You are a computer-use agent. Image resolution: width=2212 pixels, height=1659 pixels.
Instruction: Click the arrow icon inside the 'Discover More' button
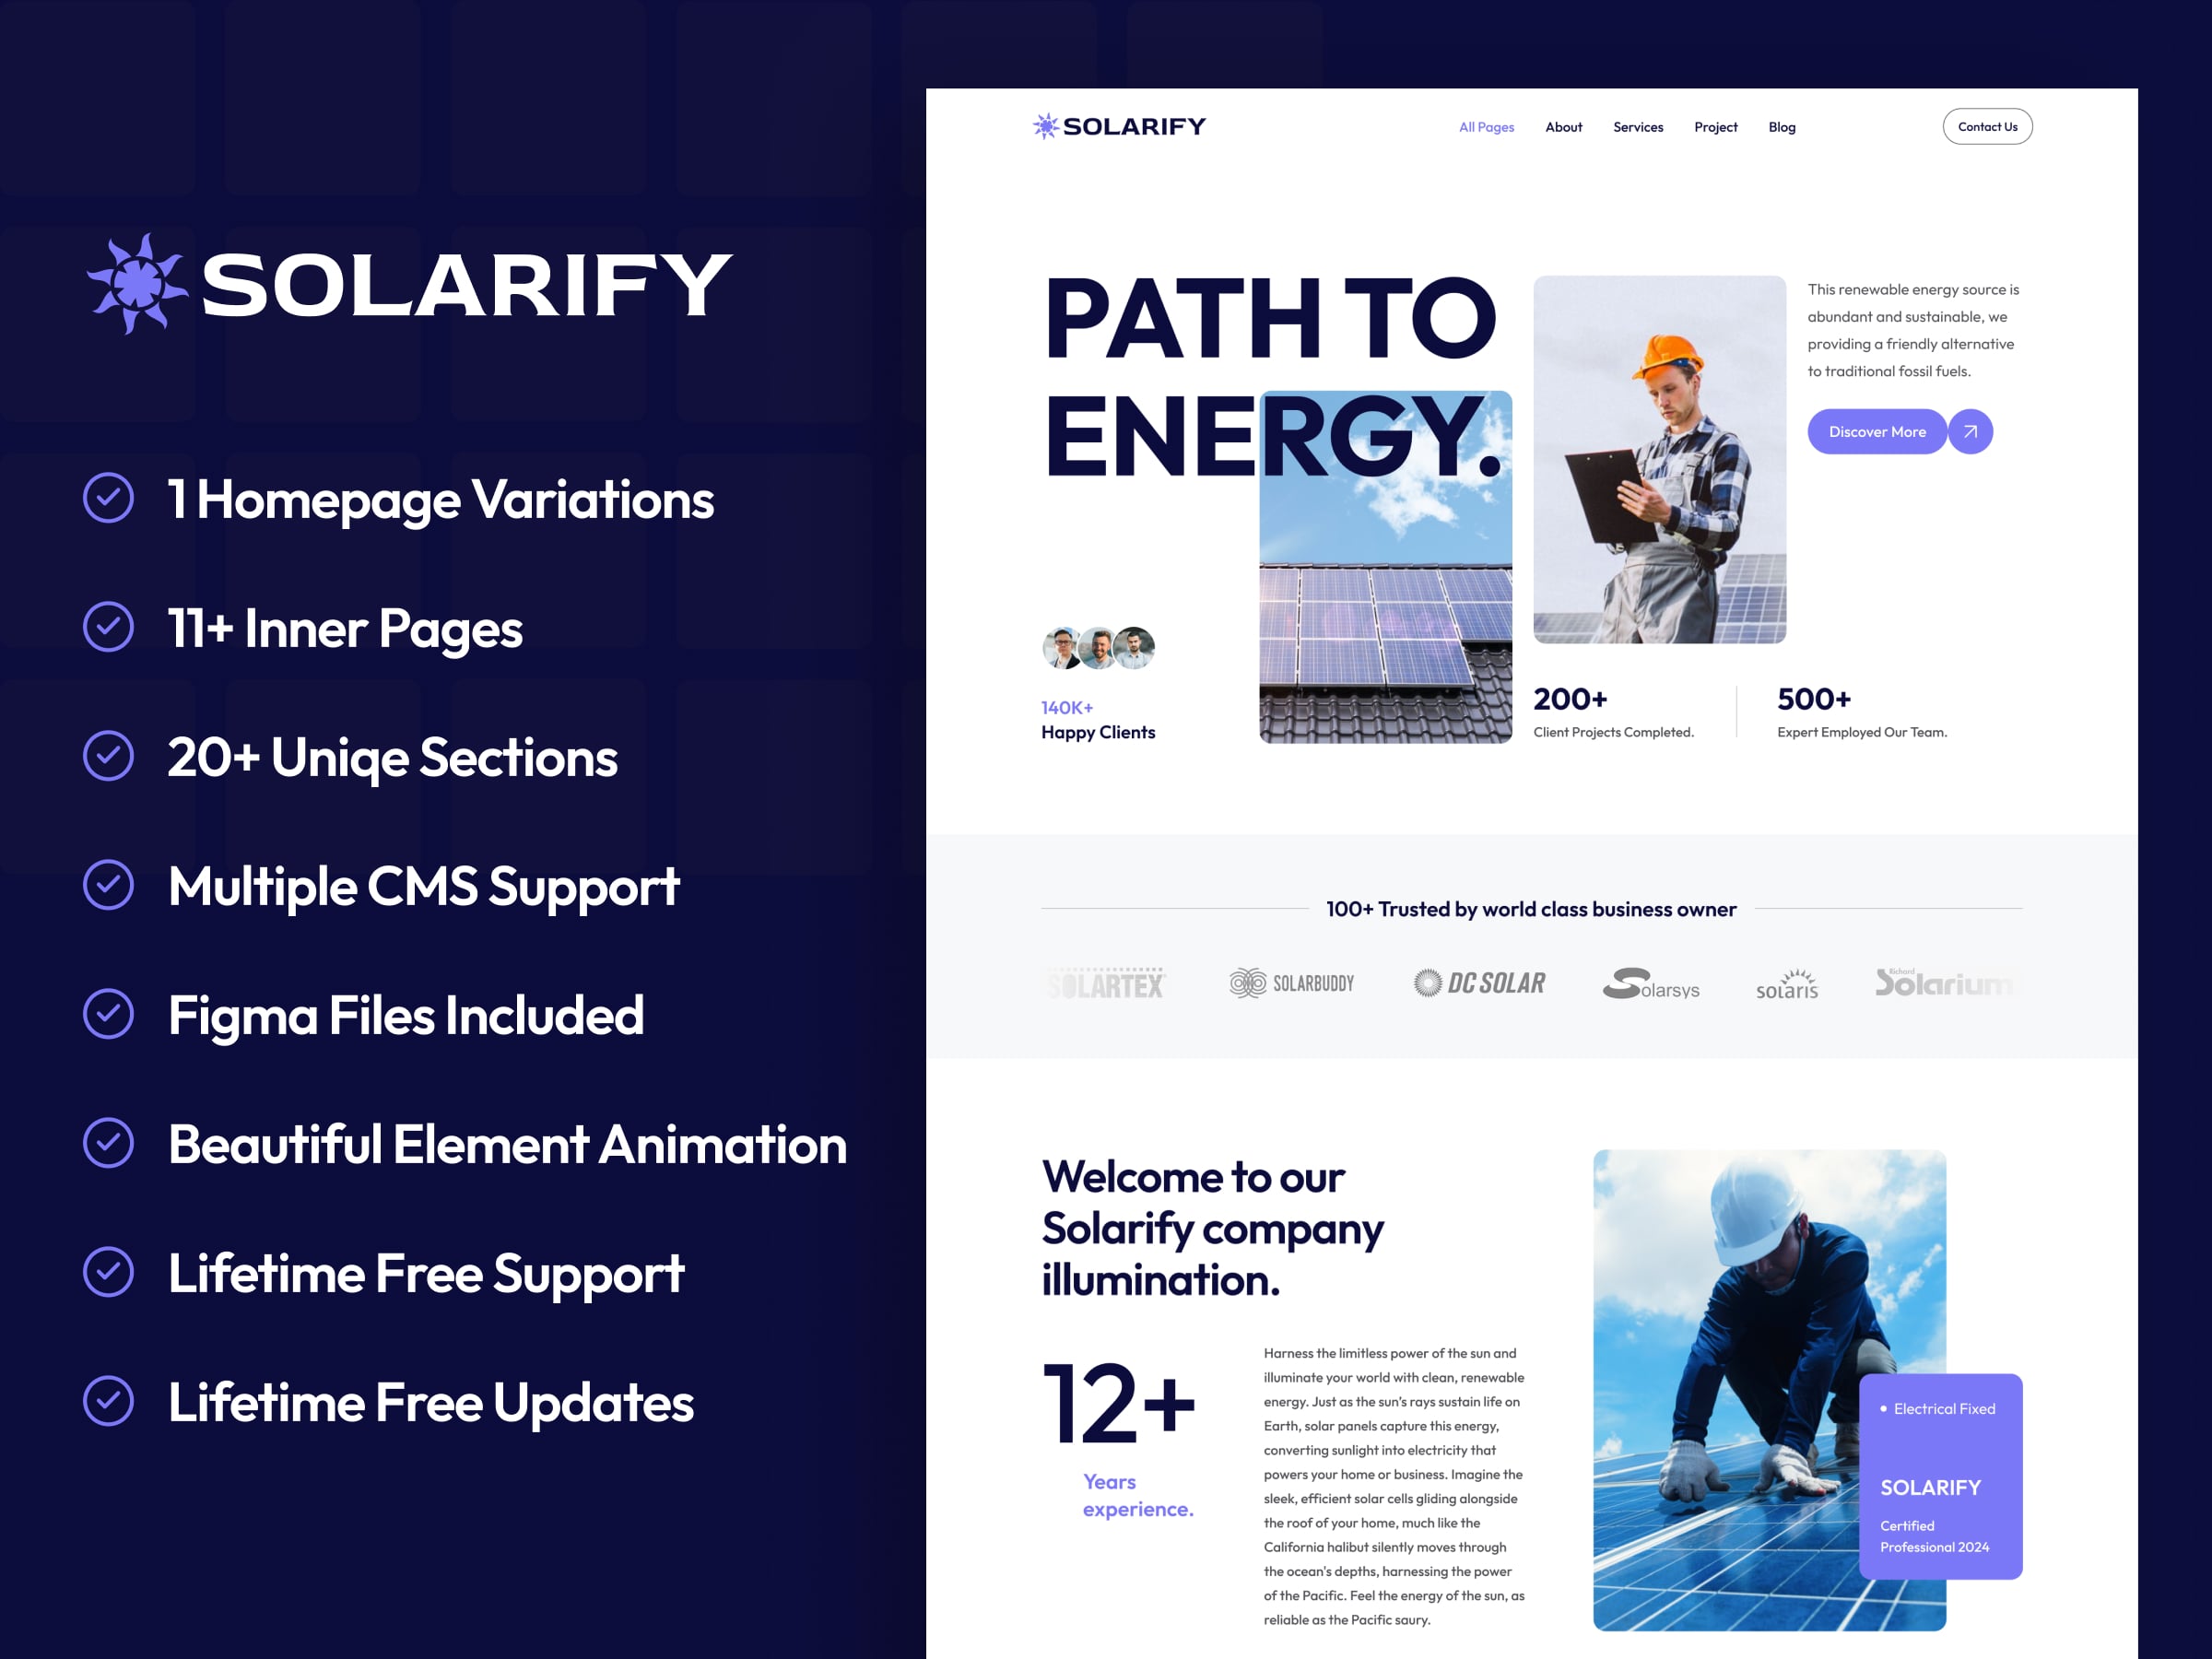point(1970,430)
